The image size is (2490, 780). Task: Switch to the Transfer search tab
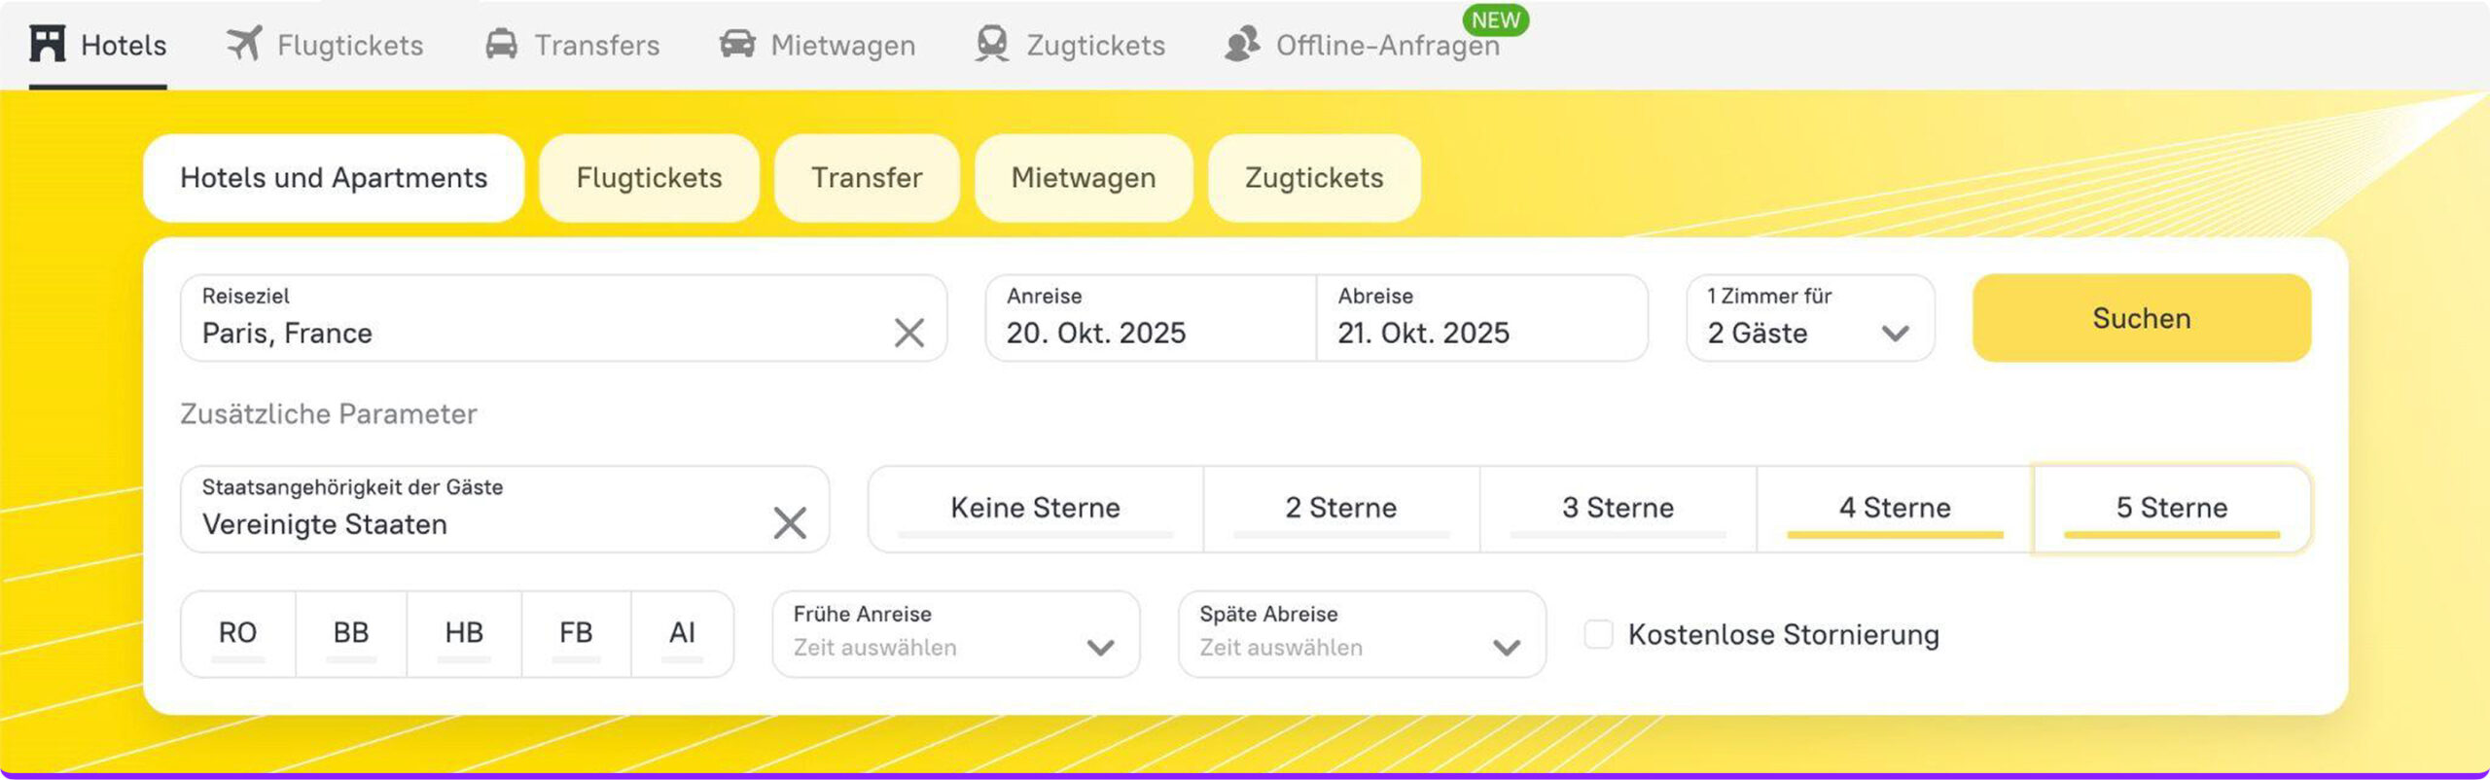pos(867,178)
